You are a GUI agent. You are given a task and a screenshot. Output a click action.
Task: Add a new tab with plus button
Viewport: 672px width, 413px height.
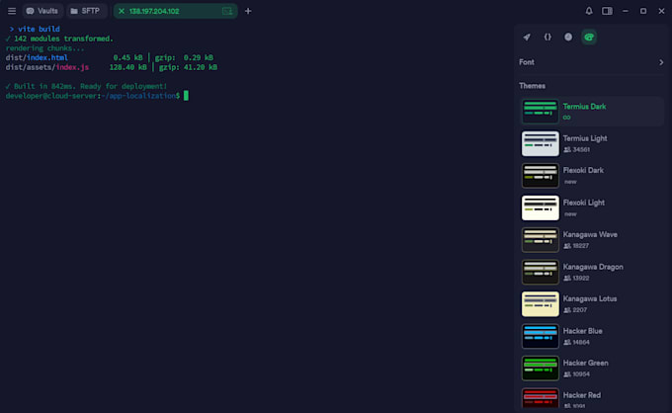(248, 11)
